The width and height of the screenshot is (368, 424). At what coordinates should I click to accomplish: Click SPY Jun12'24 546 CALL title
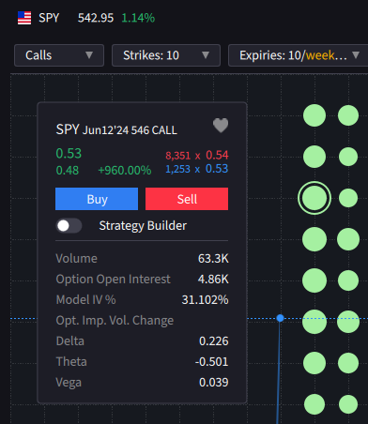point(116,129)
